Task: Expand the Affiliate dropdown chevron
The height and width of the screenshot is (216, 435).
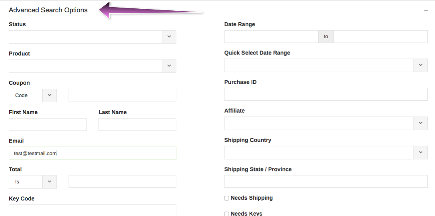Action: 421,123
